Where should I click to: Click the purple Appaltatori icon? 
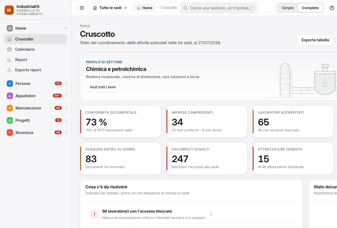(x=10, y=96)
